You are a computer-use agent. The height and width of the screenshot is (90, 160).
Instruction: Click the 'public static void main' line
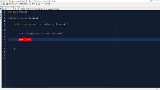click(41, 24)
